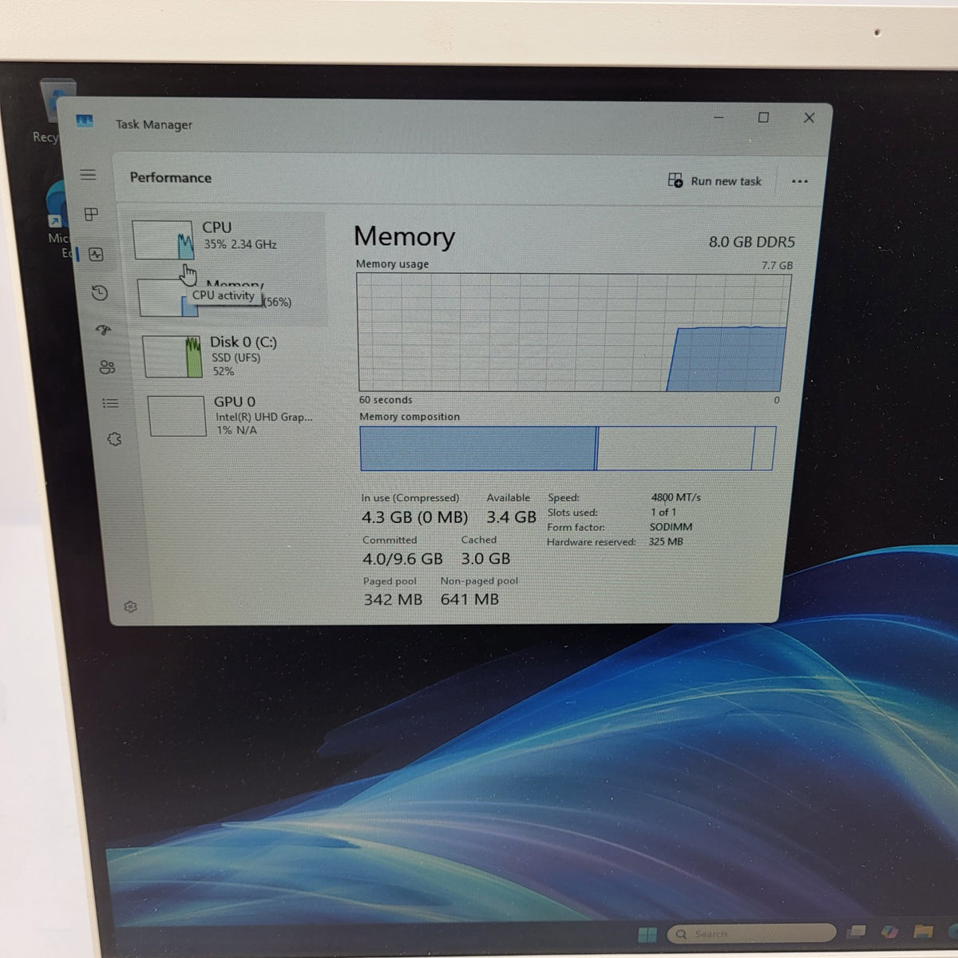Open the three-dot more options menu
Viewport: 958px width, 958px height.
coord(799,181)
